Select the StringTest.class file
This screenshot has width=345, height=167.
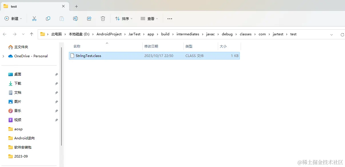pyautogui.click(x=154, y=56)
